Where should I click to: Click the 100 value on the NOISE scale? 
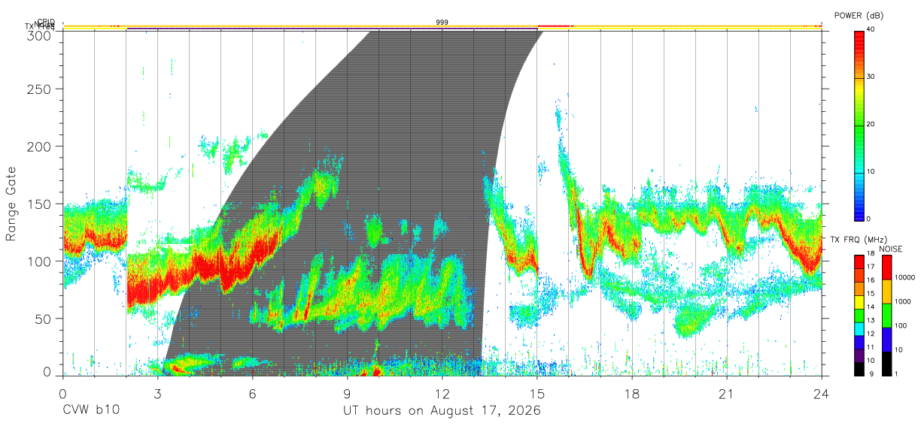pyautogui.click(x=901, y=325)
